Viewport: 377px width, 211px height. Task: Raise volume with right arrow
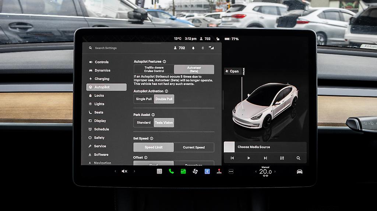[x=134, y=171]
